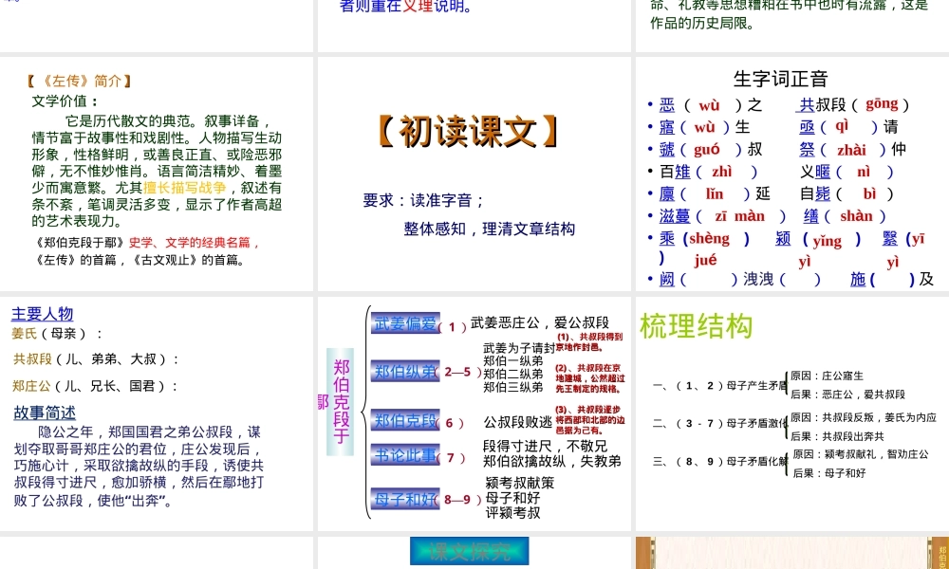Open the 隐公之年 story summary paragraph
This screenshot has height=569, width=949.
pos(139,467)
